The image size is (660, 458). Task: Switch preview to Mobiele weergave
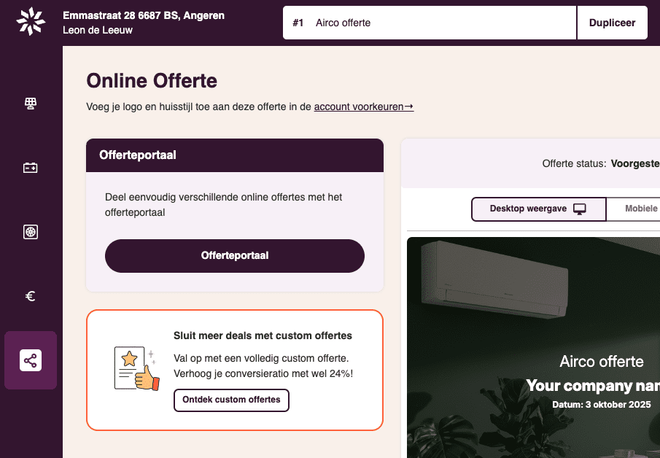pos(636,209)
